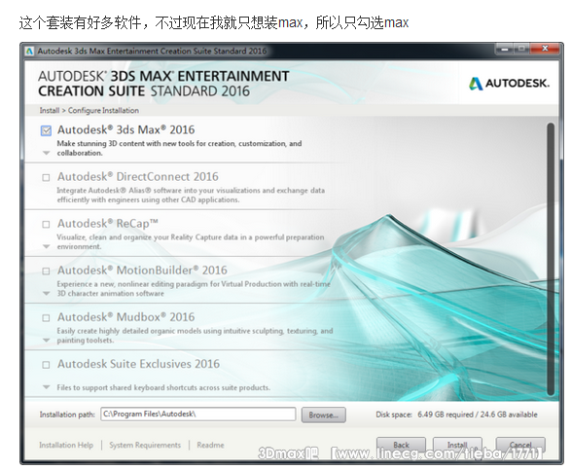The image size is (571, 470).
Task: Click the Cancel button
Action: 520,445
